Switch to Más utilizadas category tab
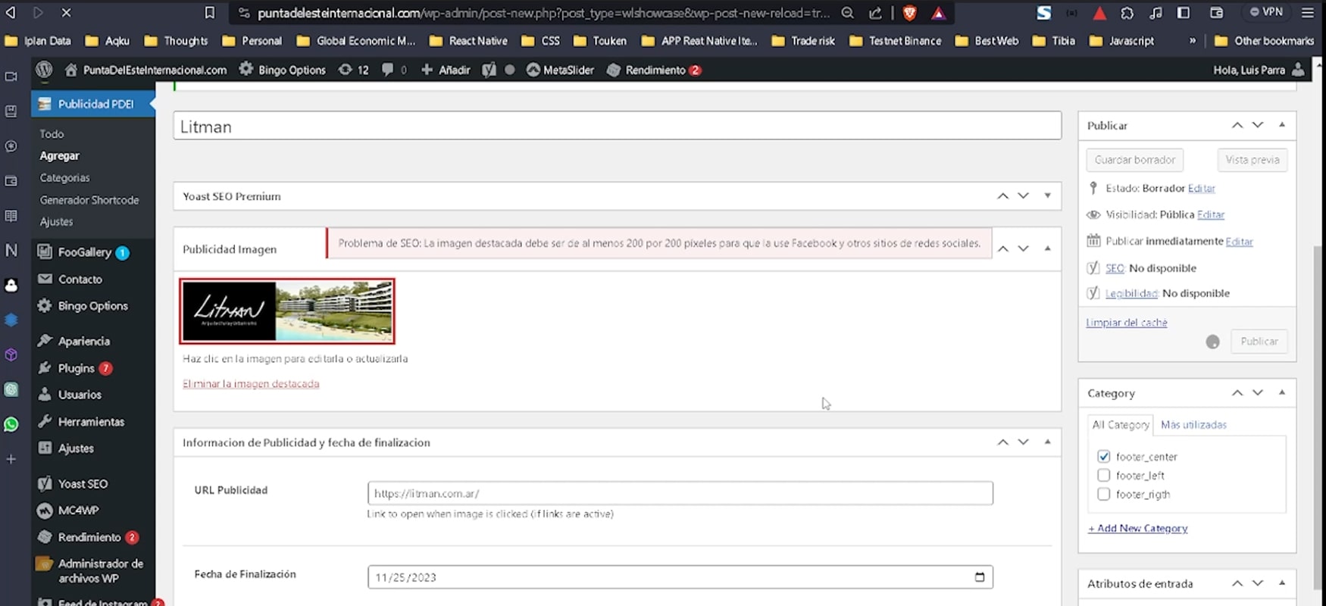 point(1193,425)
